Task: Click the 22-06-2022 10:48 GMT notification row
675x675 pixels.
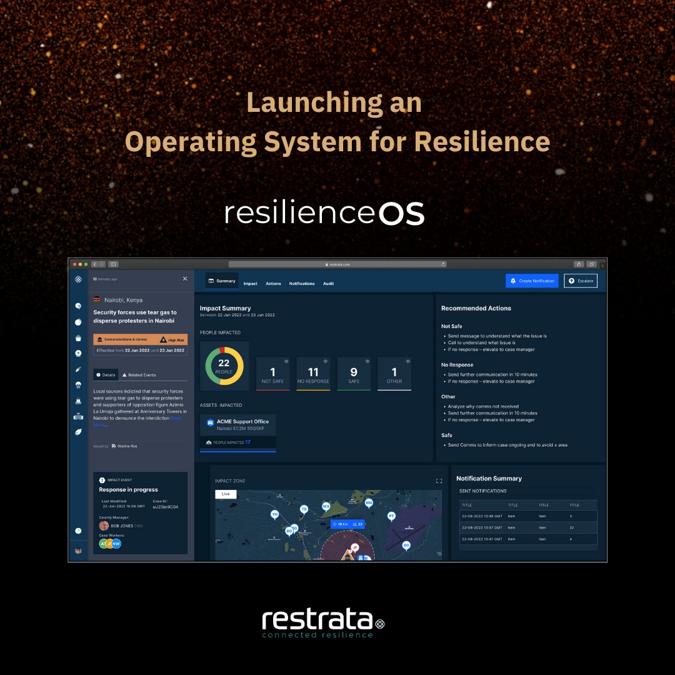Action: point(528,516)
